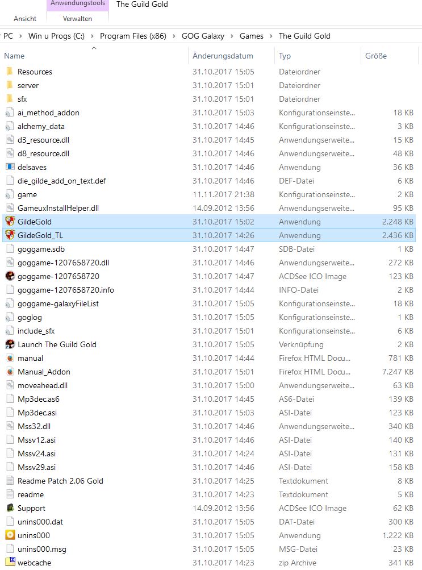422x570 pixels.
Task: Expand chevron after Program Files (x86)
Action: [174, 36]
